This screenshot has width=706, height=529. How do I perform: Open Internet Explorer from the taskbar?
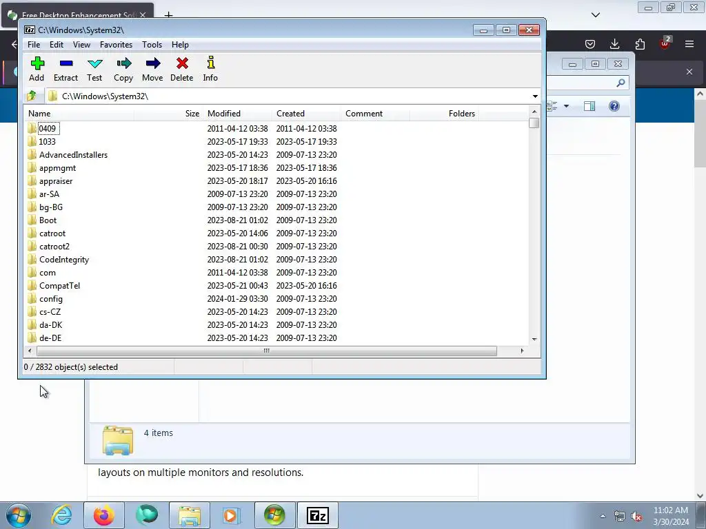click(61, 515)
